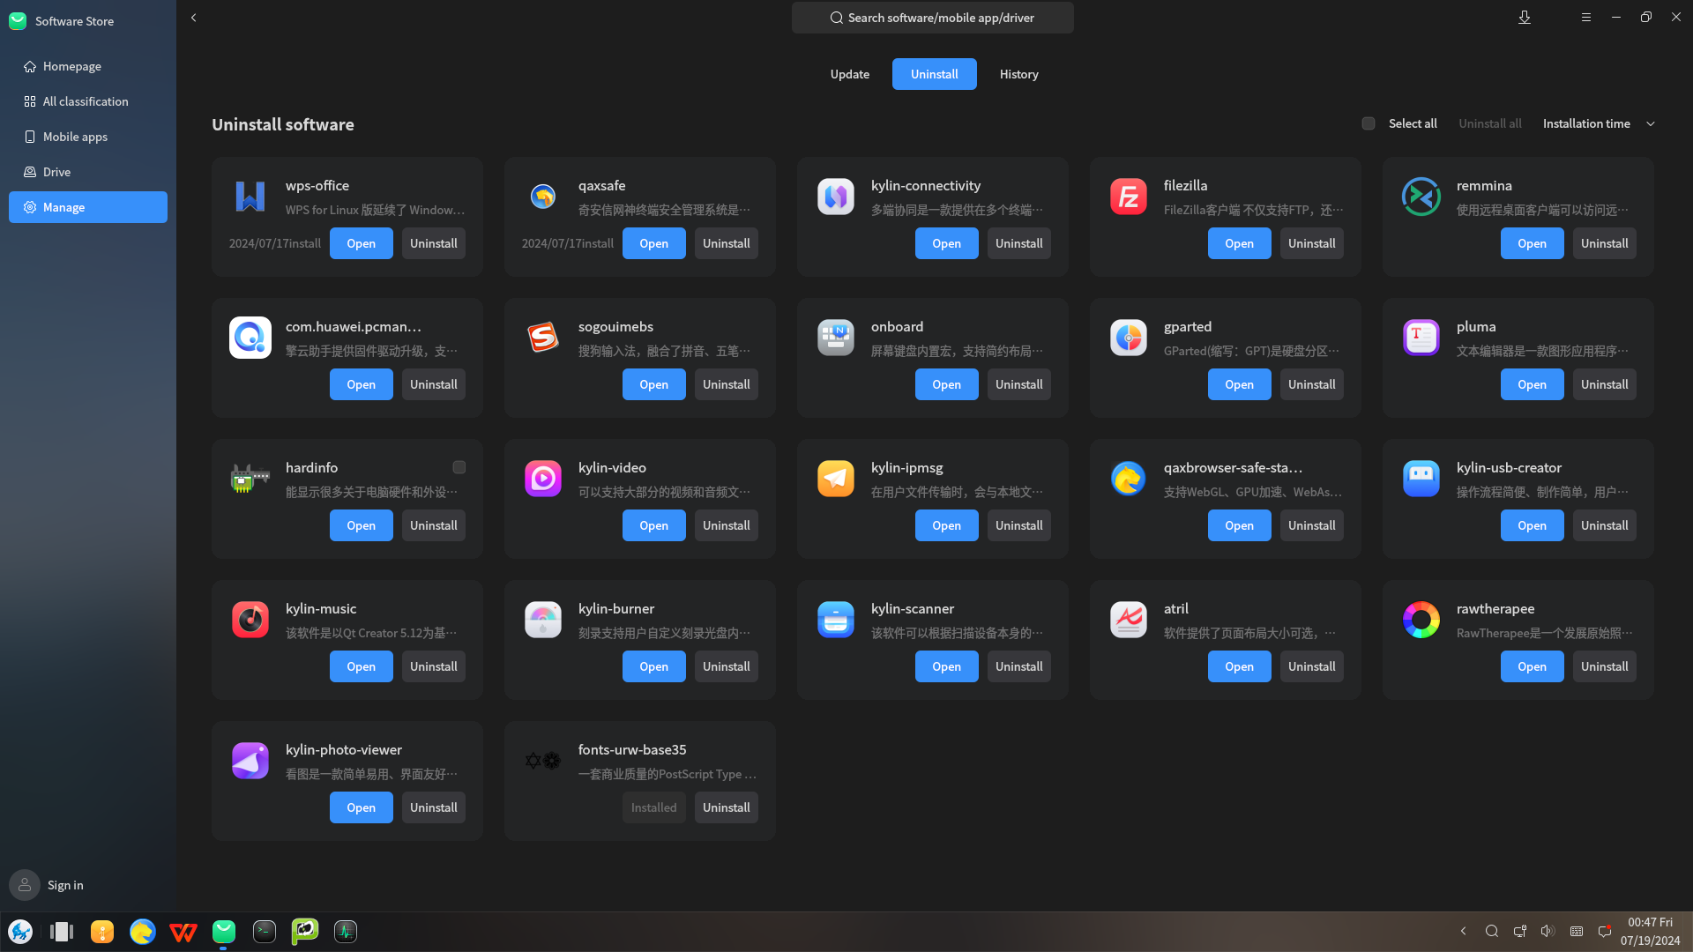Click the rawtherapee color wheel icon

click(1421, 620)
